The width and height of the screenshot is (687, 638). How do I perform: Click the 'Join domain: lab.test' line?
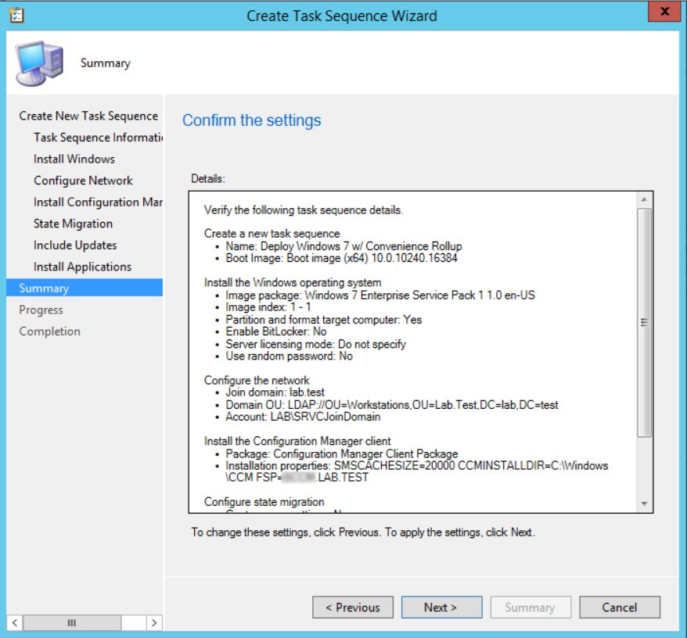(x=275, y=392)
